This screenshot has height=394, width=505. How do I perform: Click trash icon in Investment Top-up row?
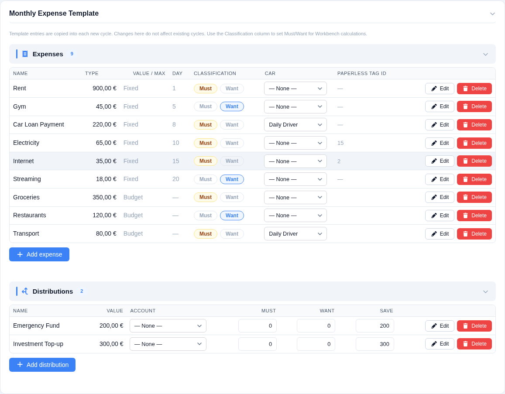[465, 344]
